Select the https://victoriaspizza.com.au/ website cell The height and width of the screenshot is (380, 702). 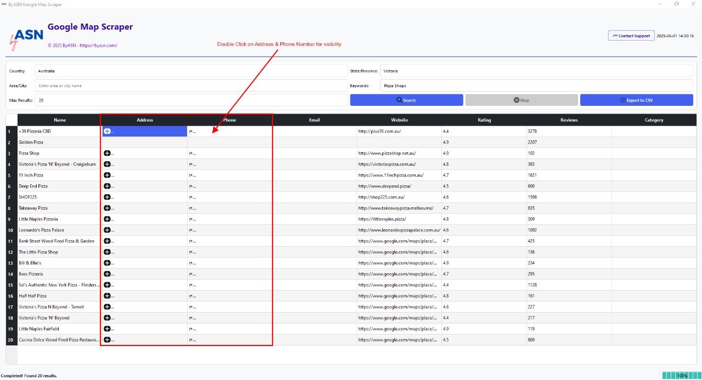399,165
